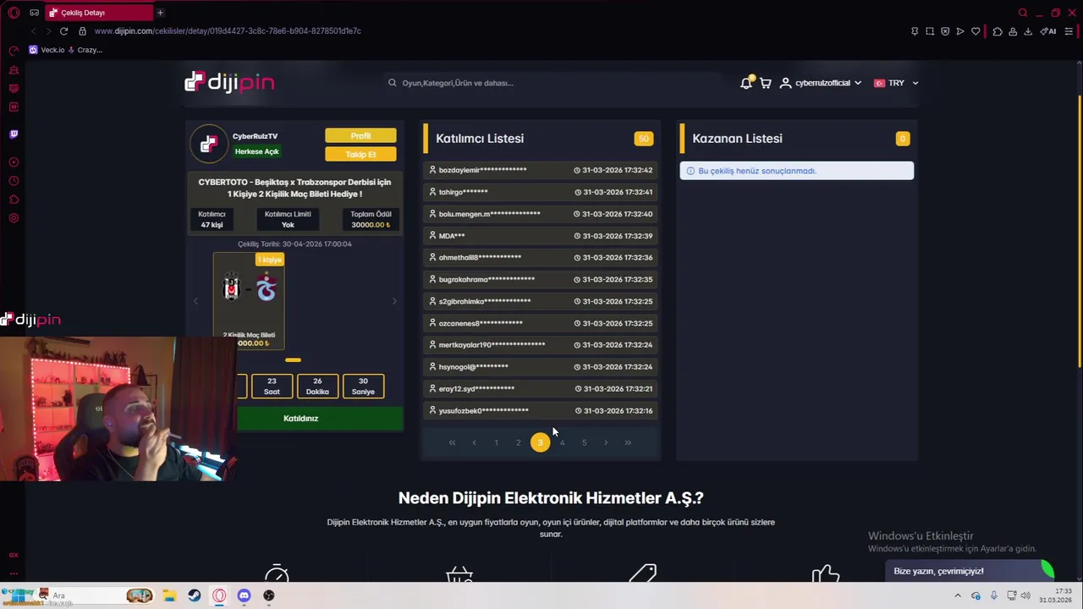The height and width of the screenshot is (609, 1083).
Task: Click the yellow Takip Et button
Action: 360,154
